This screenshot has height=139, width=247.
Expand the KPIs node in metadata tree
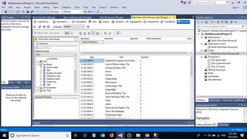coord(37,62)
